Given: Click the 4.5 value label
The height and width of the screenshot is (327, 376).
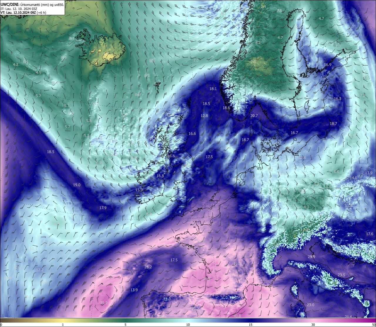Looking at the screenshot, I should [x=38, y=73].
